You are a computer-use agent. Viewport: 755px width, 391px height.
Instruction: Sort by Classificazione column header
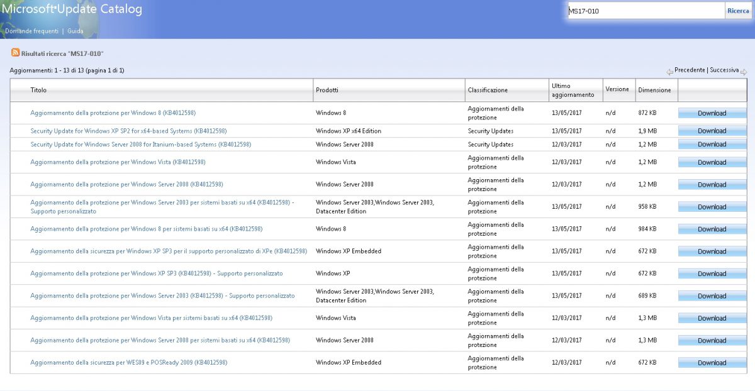pos(488,90)
